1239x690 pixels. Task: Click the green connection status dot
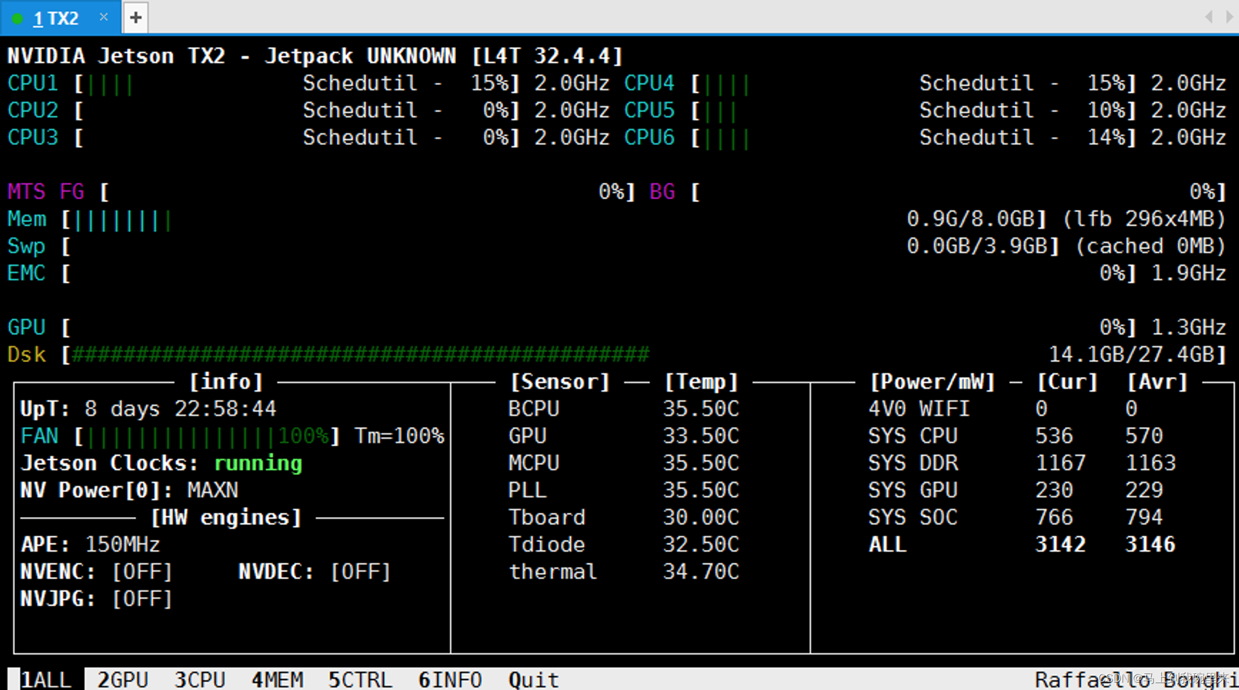tap(18, 19)
